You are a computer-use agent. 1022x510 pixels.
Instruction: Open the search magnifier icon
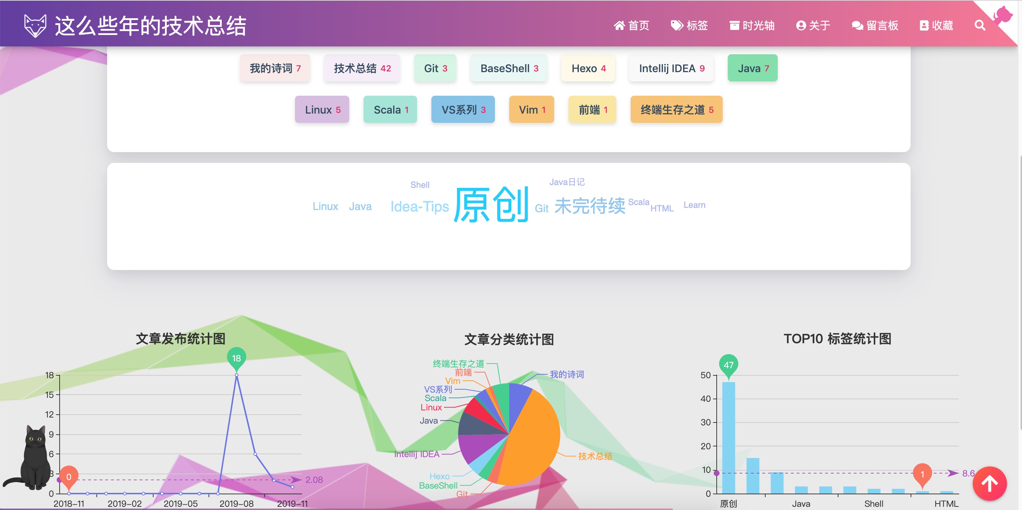980,25
